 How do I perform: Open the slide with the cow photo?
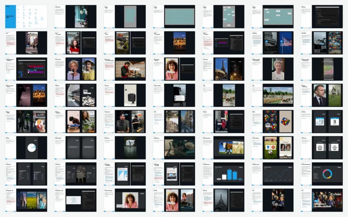click(223, 147)
